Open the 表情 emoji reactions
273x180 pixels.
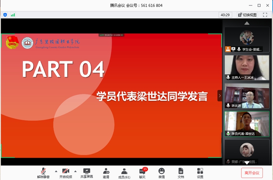pyautogui.click(x=161, y=173)
